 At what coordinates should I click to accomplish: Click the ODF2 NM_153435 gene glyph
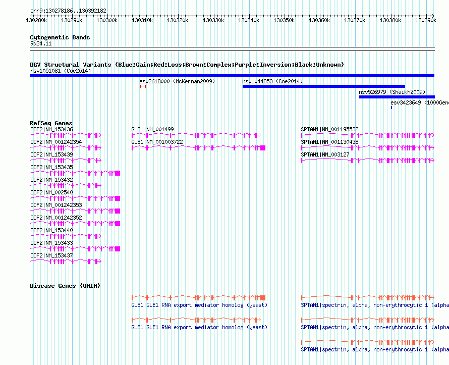75,173
